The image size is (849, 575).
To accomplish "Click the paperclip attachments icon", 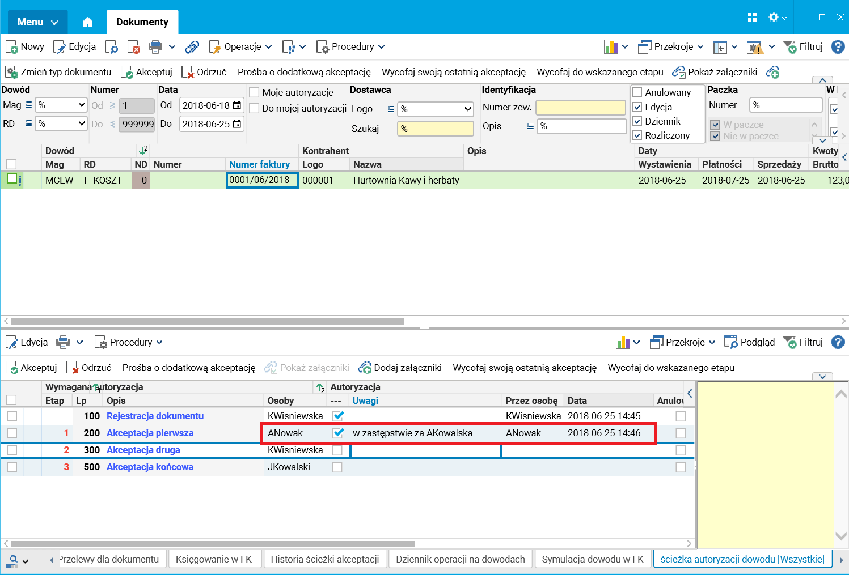I will 192,47.
